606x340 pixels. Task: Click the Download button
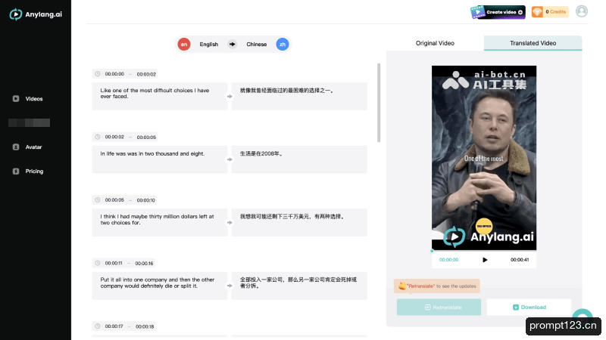pyautogui.click(x=529, y=308)
